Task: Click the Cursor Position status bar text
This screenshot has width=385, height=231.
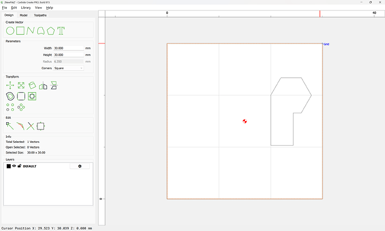Action: 47,228
